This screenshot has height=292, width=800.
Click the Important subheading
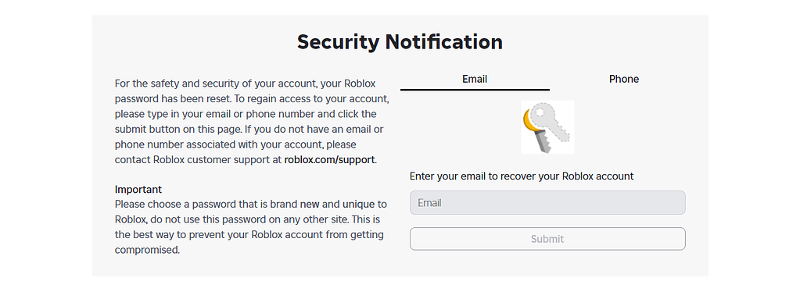click(x=138, y=190)
